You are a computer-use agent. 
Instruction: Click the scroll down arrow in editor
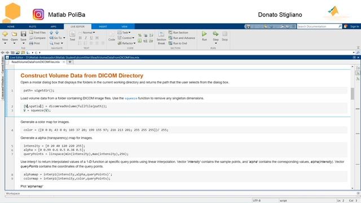(352, 188)
